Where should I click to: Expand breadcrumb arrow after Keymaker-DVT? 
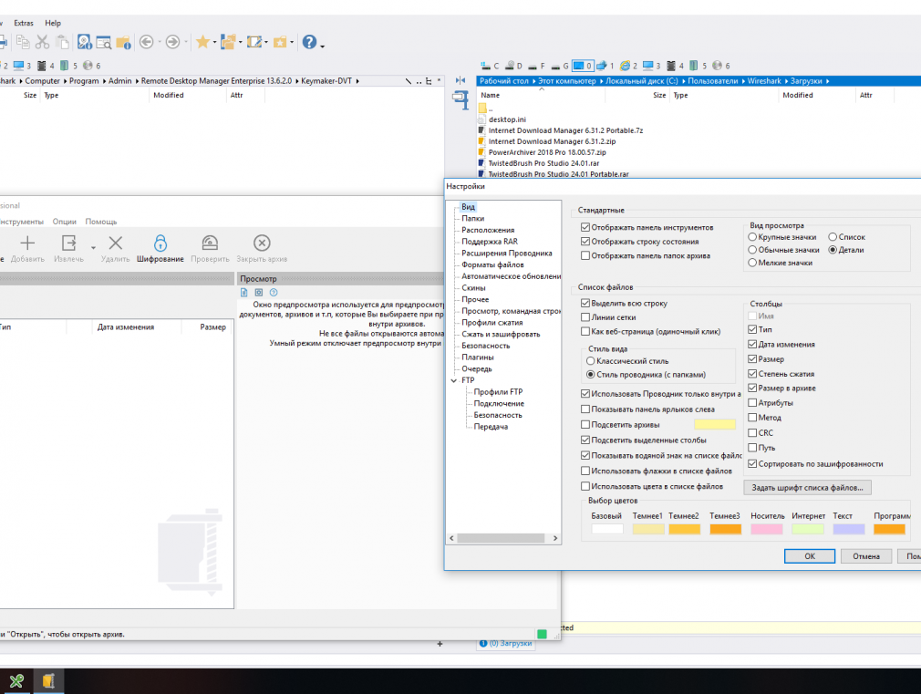coord(357,81)
